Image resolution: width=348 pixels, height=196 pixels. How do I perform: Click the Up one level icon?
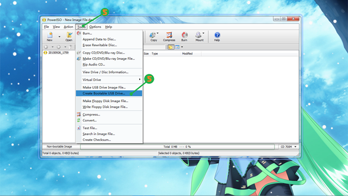tap(71, 47)
